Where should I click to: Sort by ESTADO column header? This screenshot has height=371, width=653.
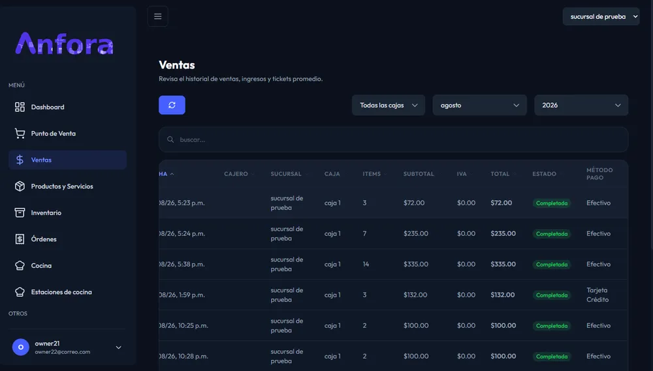(x=544, y=174)
